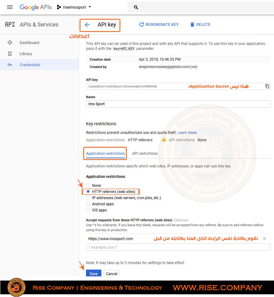Screen dimensions: 274x297
Task: Open the riseimosport project selector dropdown
Action: [74, 7]
